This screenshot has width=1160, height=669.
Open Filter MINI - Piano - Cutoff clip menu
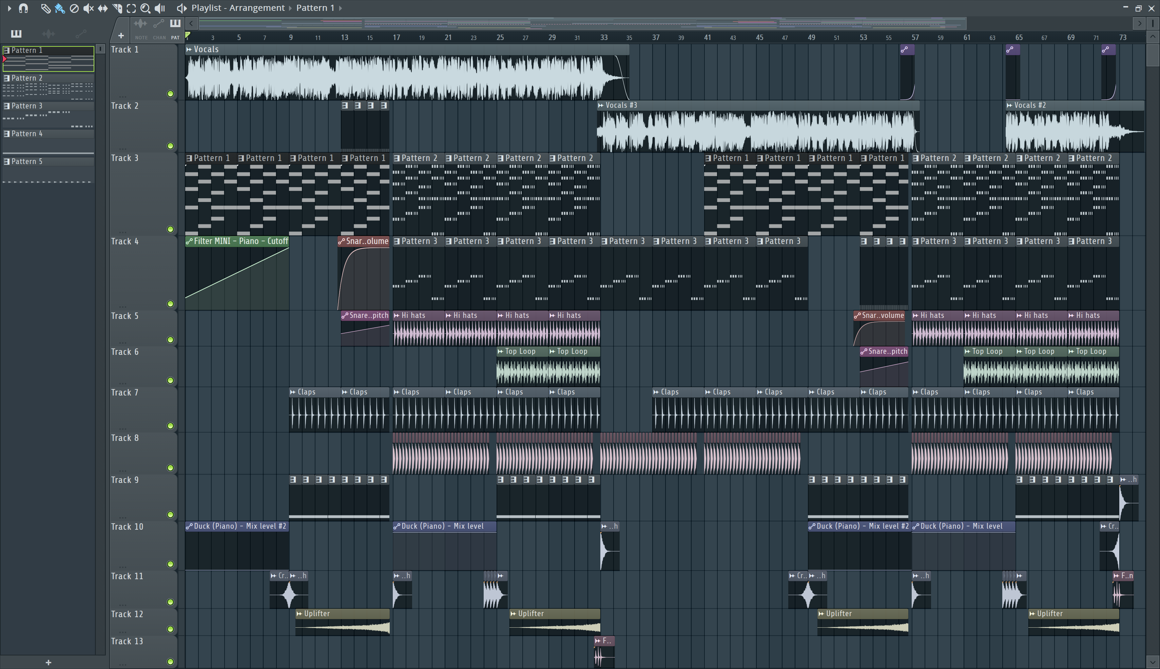coord(189,241)
